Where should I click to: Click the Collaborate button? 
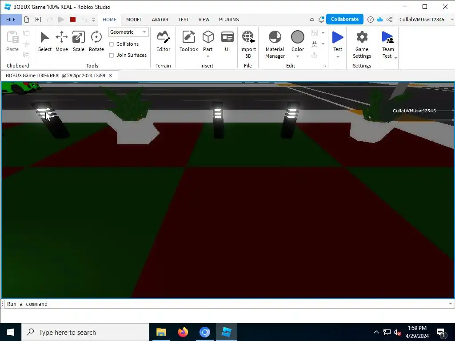(345, 19)
